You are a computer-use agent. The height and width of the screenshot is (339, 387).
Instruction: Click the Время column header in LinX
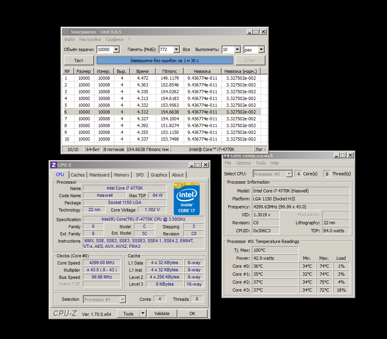(143, 71)
